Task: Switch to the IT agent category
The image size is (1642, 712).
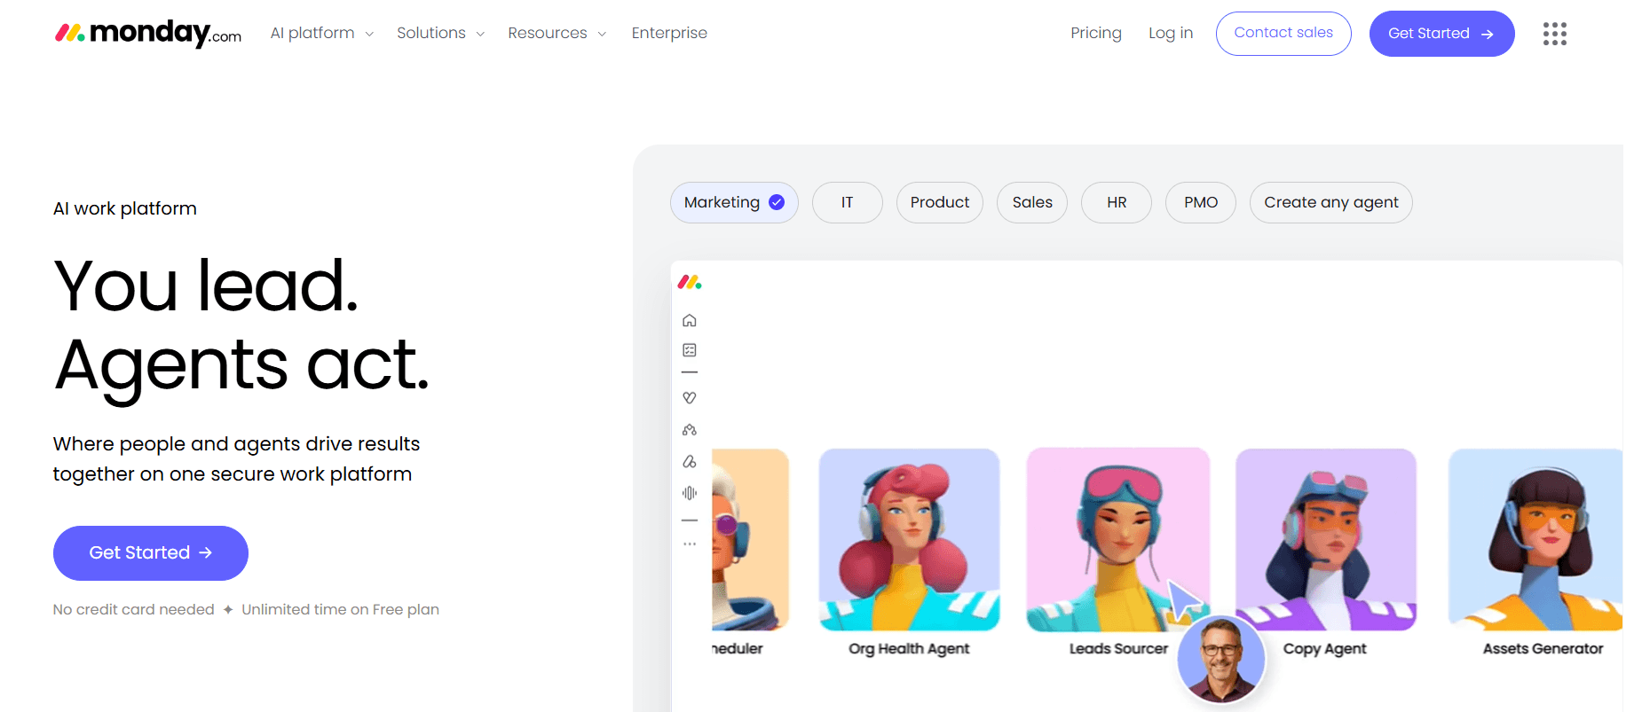Action: (x=847, y=202)
